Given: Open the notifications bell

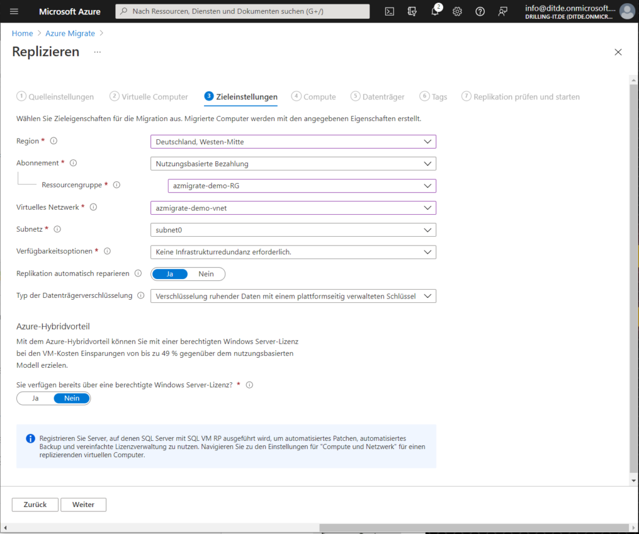Looking at the screenshot, I should click(435, 11).
